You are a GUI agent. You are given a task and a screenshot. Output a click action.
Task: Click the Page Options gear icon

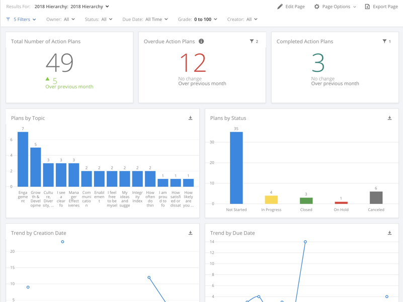click(x=316, y=7)
